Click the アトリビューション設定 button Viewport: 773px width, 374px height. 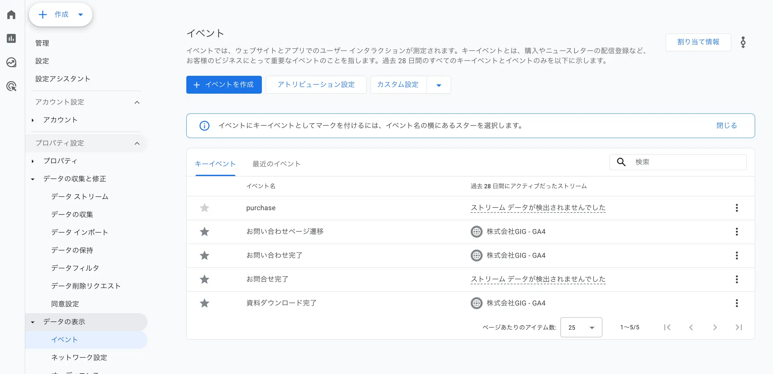[316, 85]
